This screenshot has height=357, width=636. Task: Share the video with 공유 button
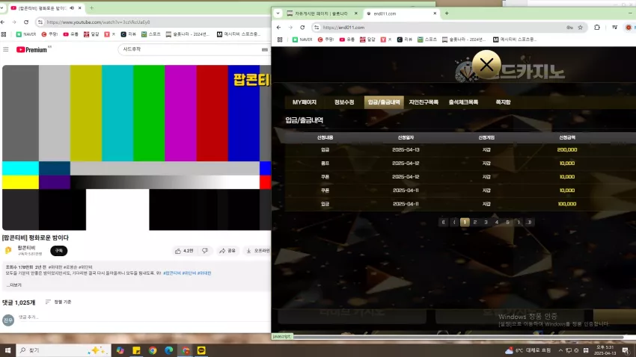[227, 251]
